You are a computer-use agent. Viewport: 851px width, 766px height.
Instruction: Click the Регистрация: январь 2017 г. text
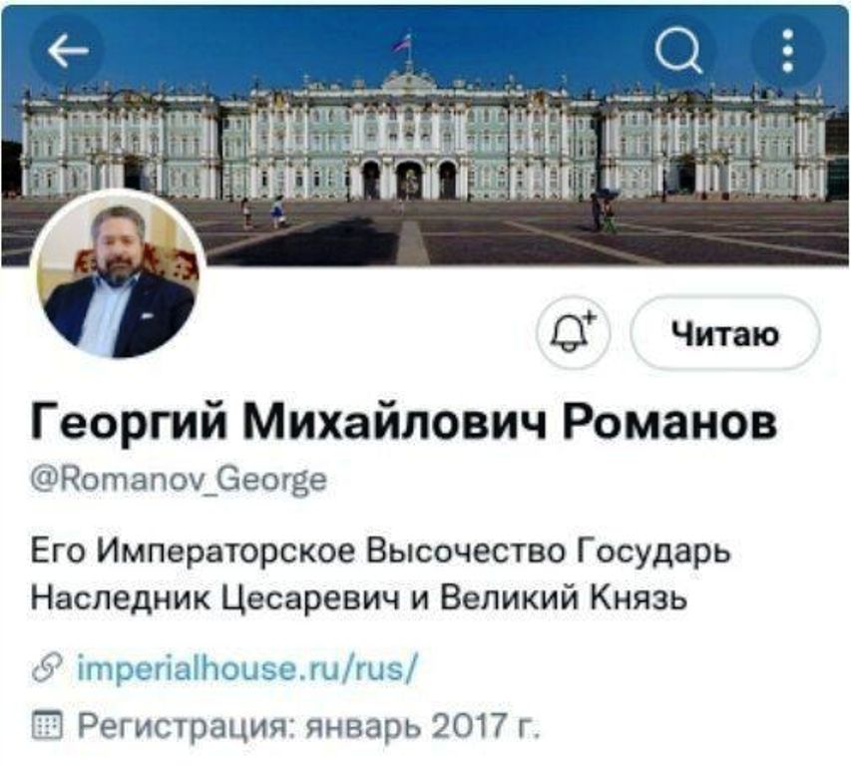(309, 725)
